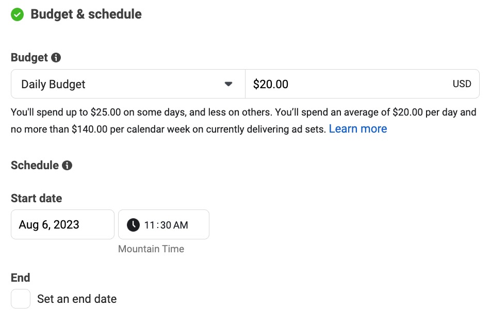Select the hour value 11 in start time
This screenshot has width=490, height=324.
[150, 225]
